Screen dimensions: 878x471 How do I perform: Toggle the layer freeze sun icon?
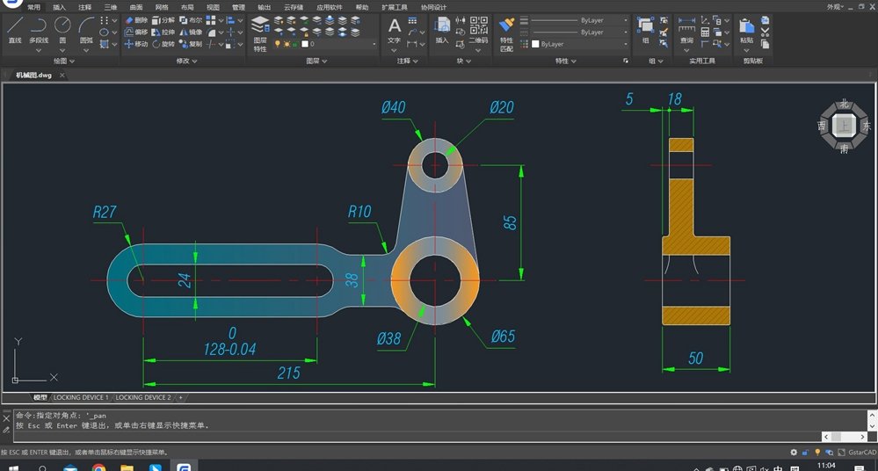(x=287, y=44)
